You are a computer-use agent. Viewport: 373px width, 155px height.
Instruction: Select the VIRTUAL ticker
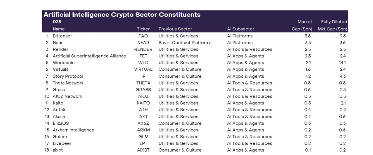[x=143, y=69]
